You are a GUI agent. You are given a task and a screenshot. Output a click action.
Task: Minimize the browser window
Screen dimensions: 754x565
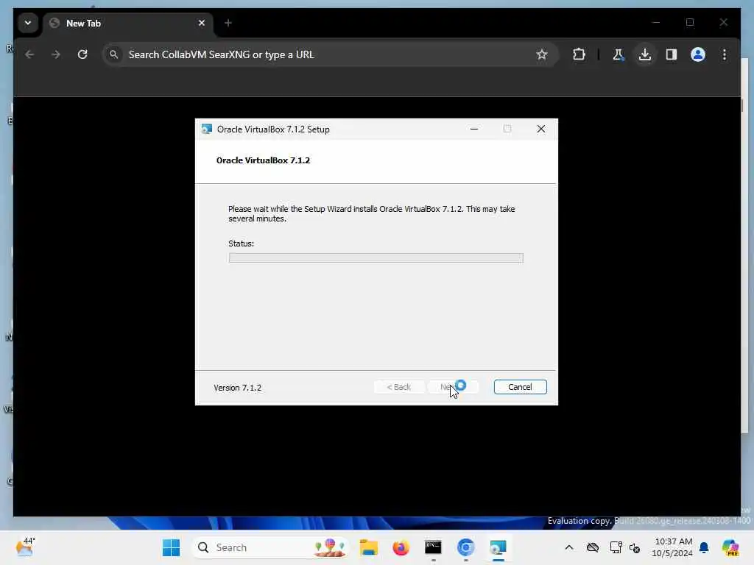[656, 22]
